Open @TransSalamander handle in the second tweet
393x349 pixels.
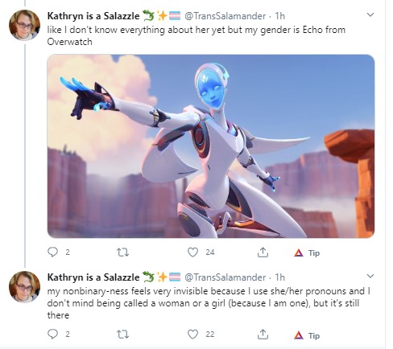click(x=225, y=277)
